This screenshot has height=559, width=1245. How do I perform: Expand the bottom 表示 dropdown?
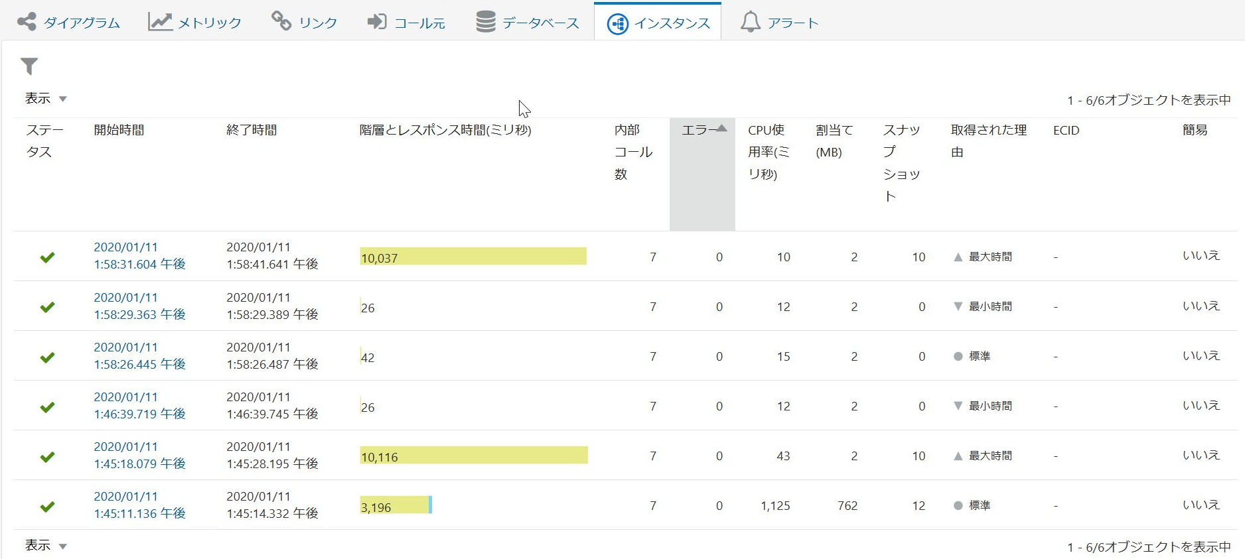46,546
